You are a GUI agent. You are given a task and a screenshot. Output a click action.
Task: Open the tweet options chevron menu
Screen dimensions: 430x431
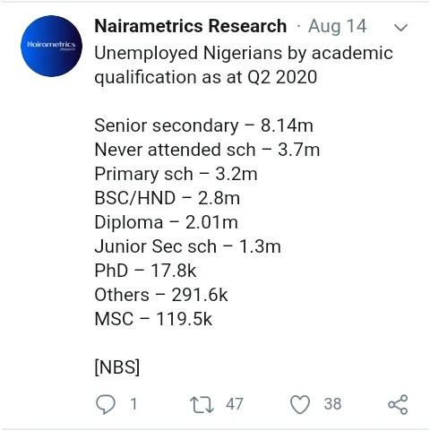[x=400, y=28]
